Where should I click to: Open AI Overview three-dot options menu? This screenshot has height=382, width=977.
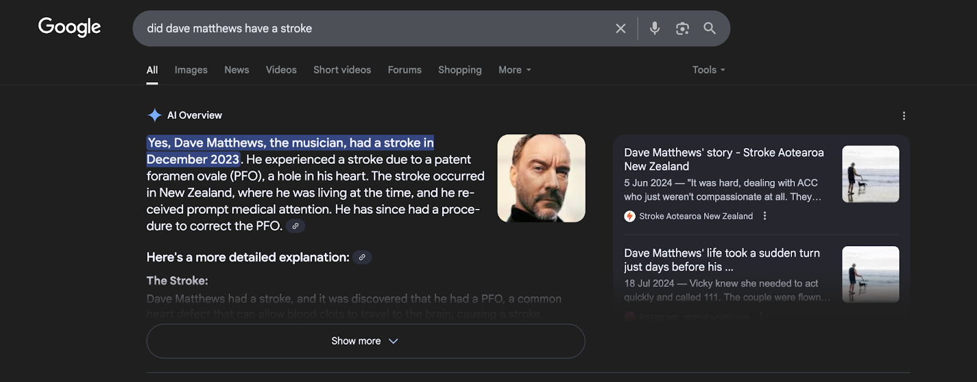tap(904, 116)
